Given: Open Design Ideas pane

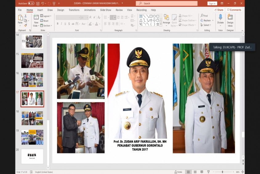Looking at the screenshot, I should click(x=230, y=19).
